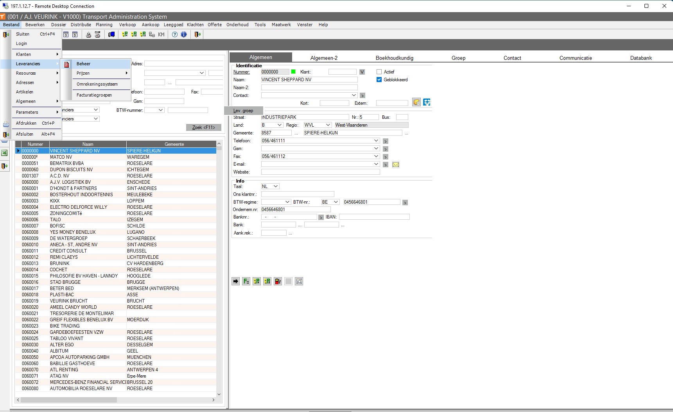This screenshot has width=673, height=412.
Task: Click the Excel export icon in left sidebar
Action: coord(4,153)
